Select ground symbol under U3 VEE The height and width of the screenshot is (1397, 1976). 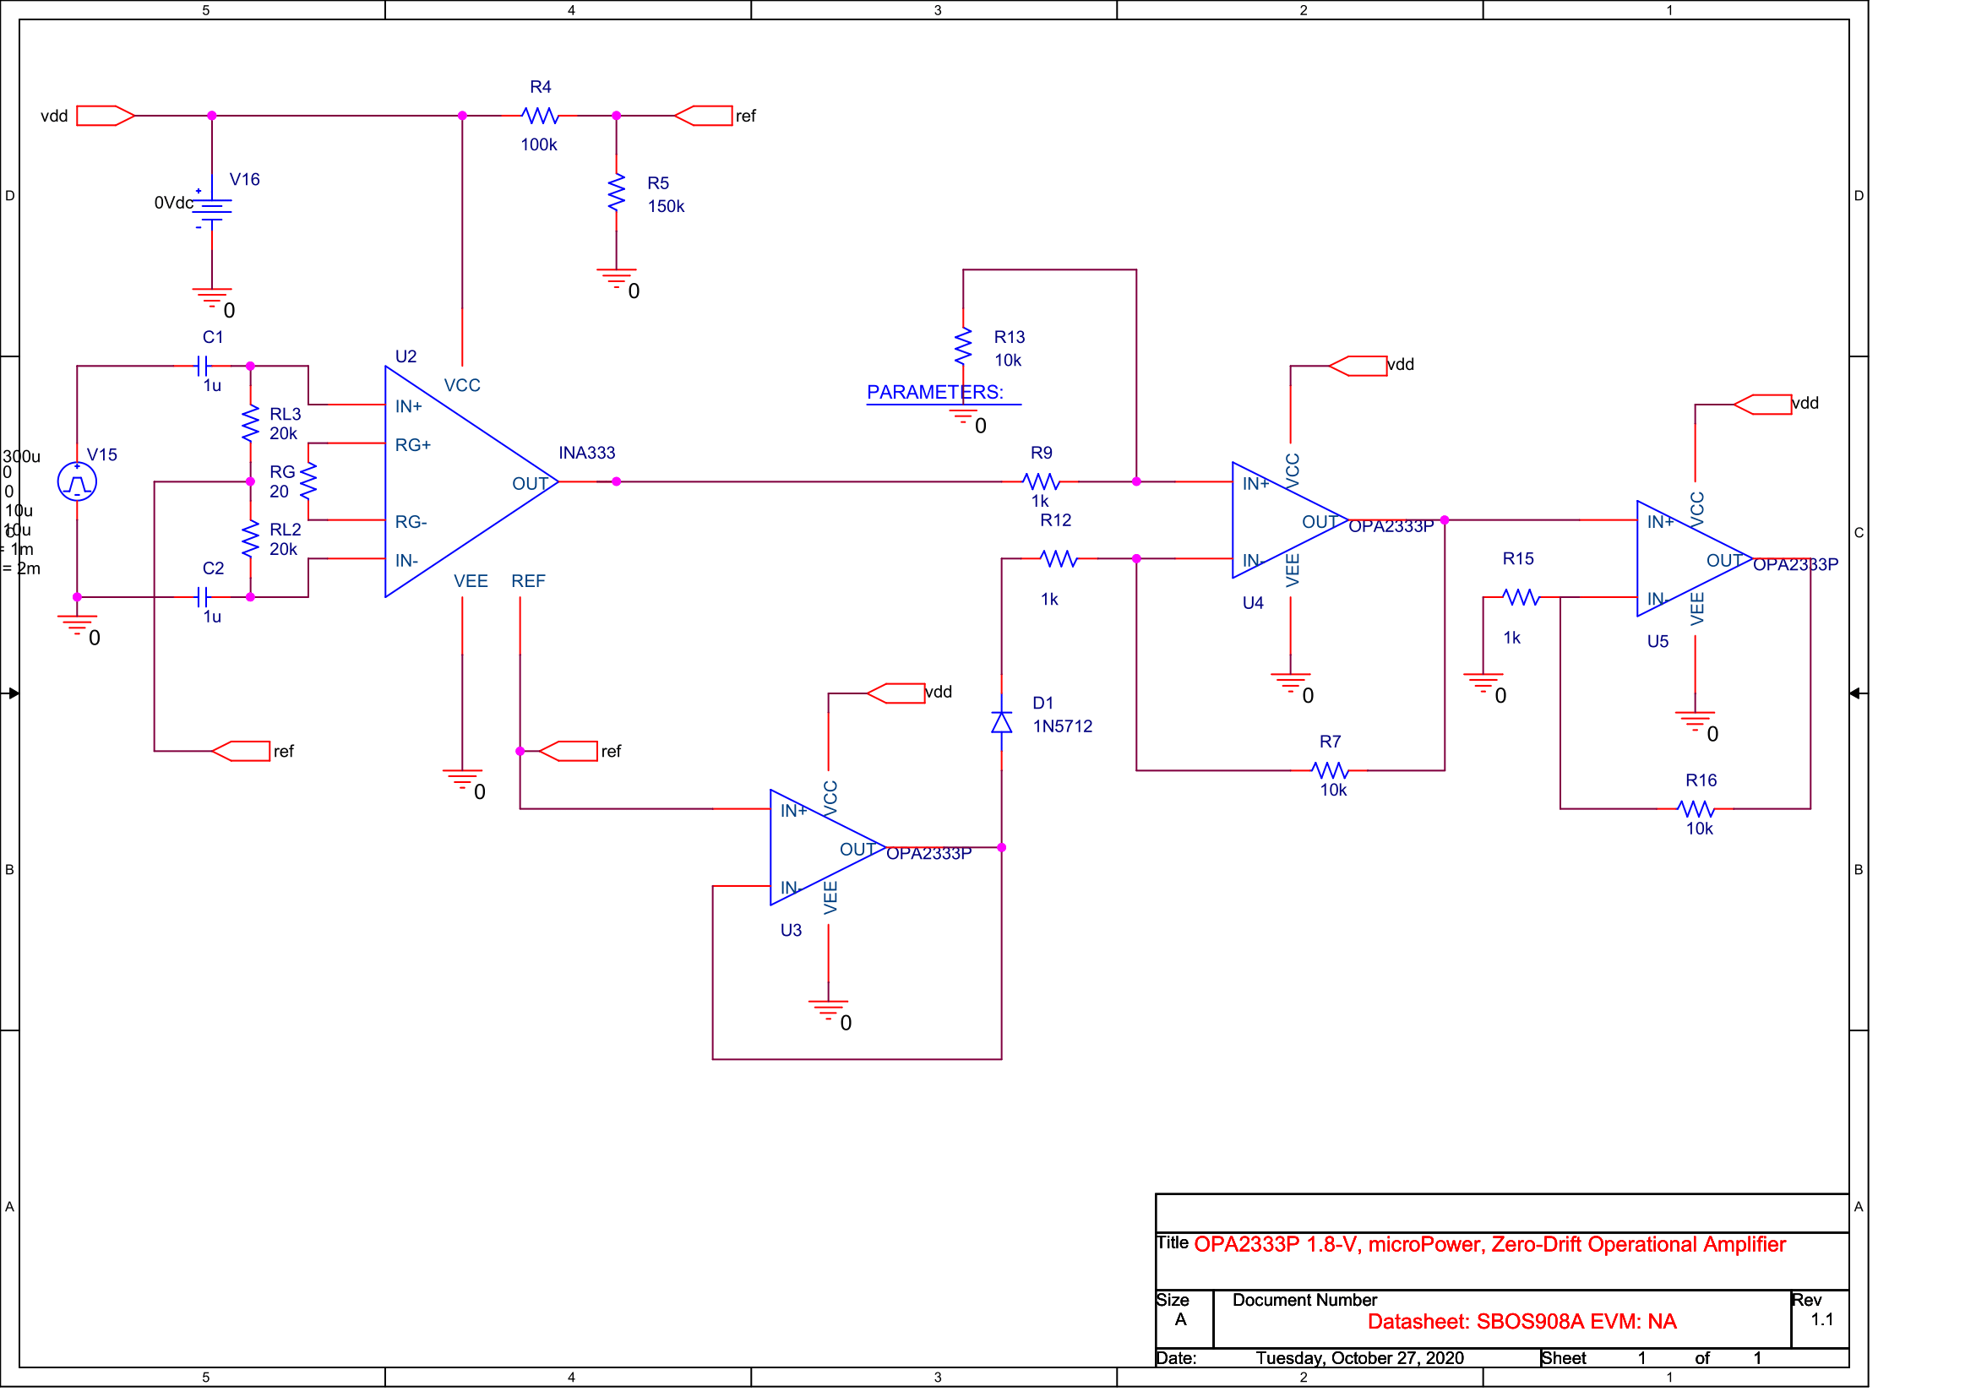click(828, 1010)
